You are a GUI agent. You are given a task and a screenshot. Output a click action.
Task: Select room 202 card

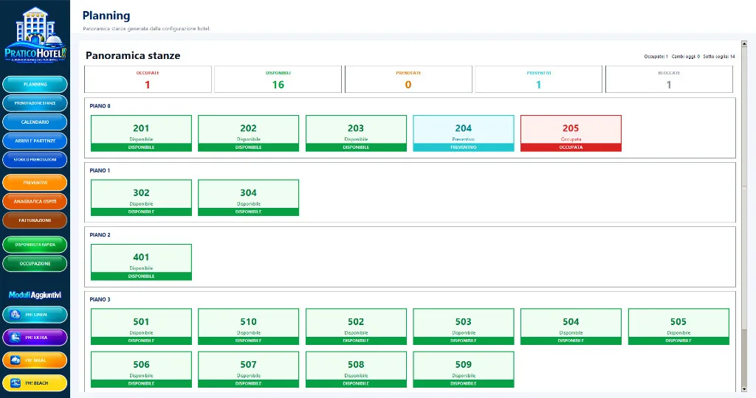click(248, 133)
